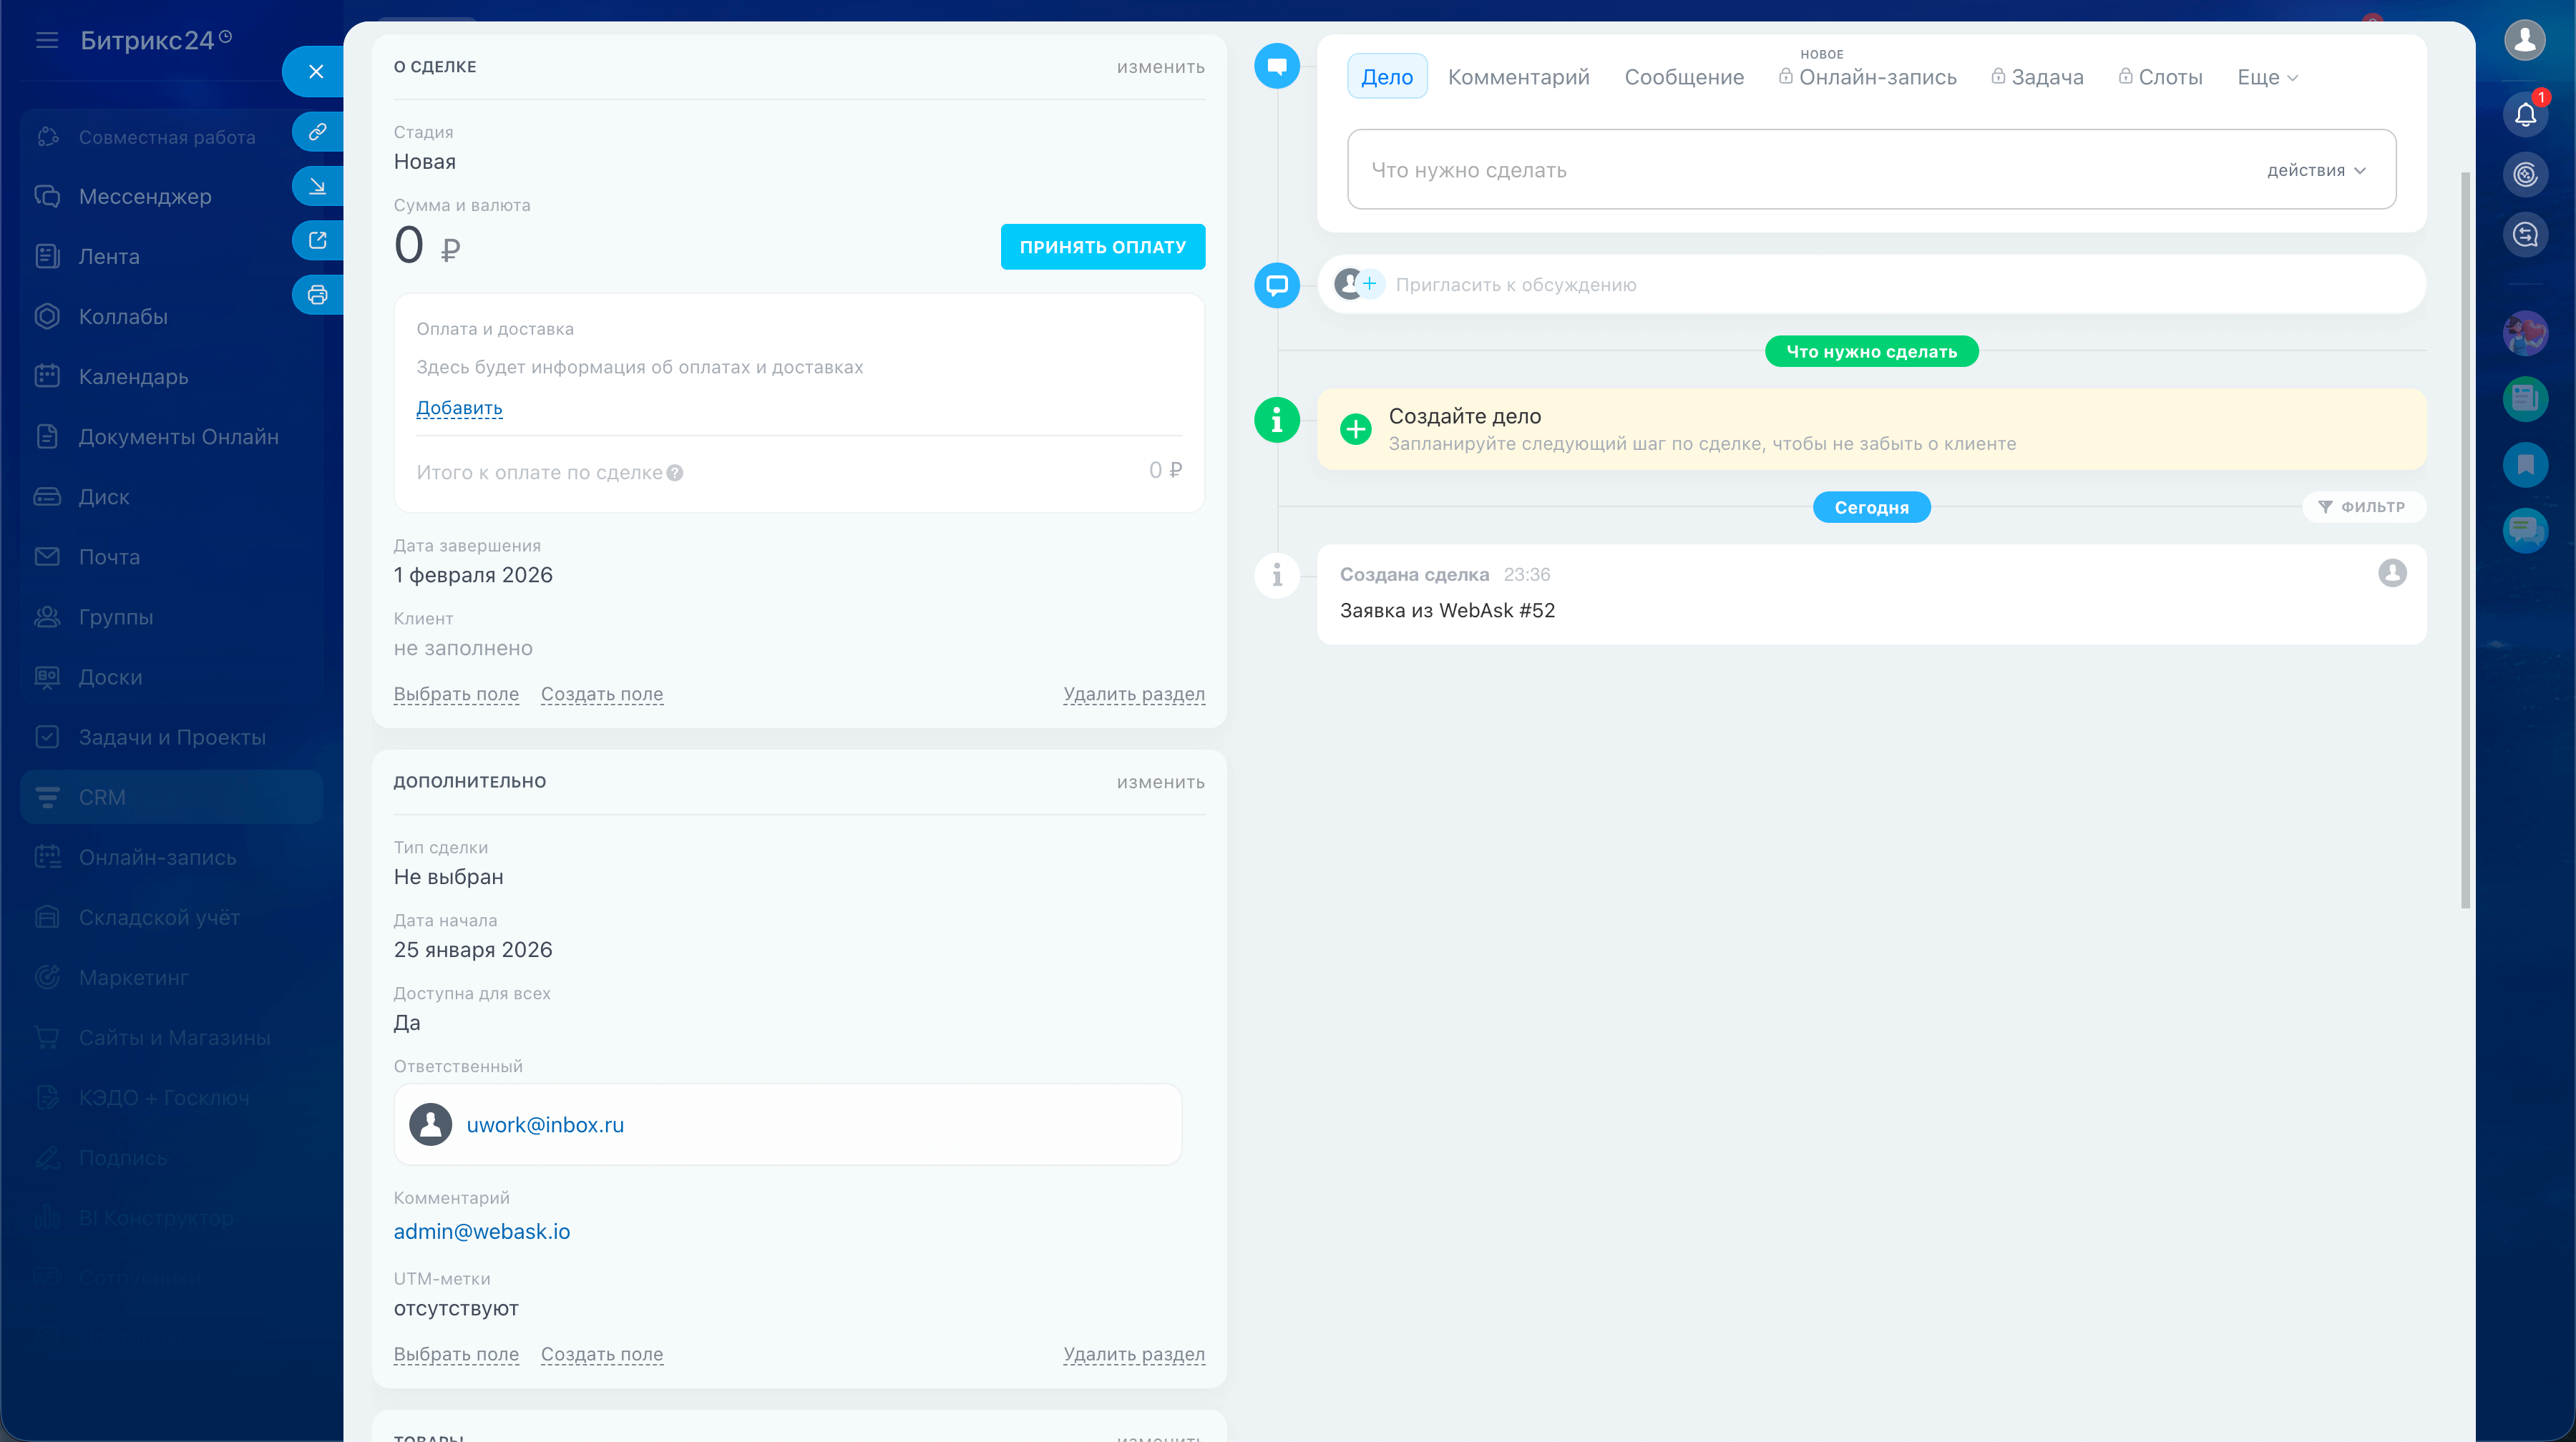Click the user profile avatar icon
The height and width of the screenshot is (1442, 2576).
2524,40
